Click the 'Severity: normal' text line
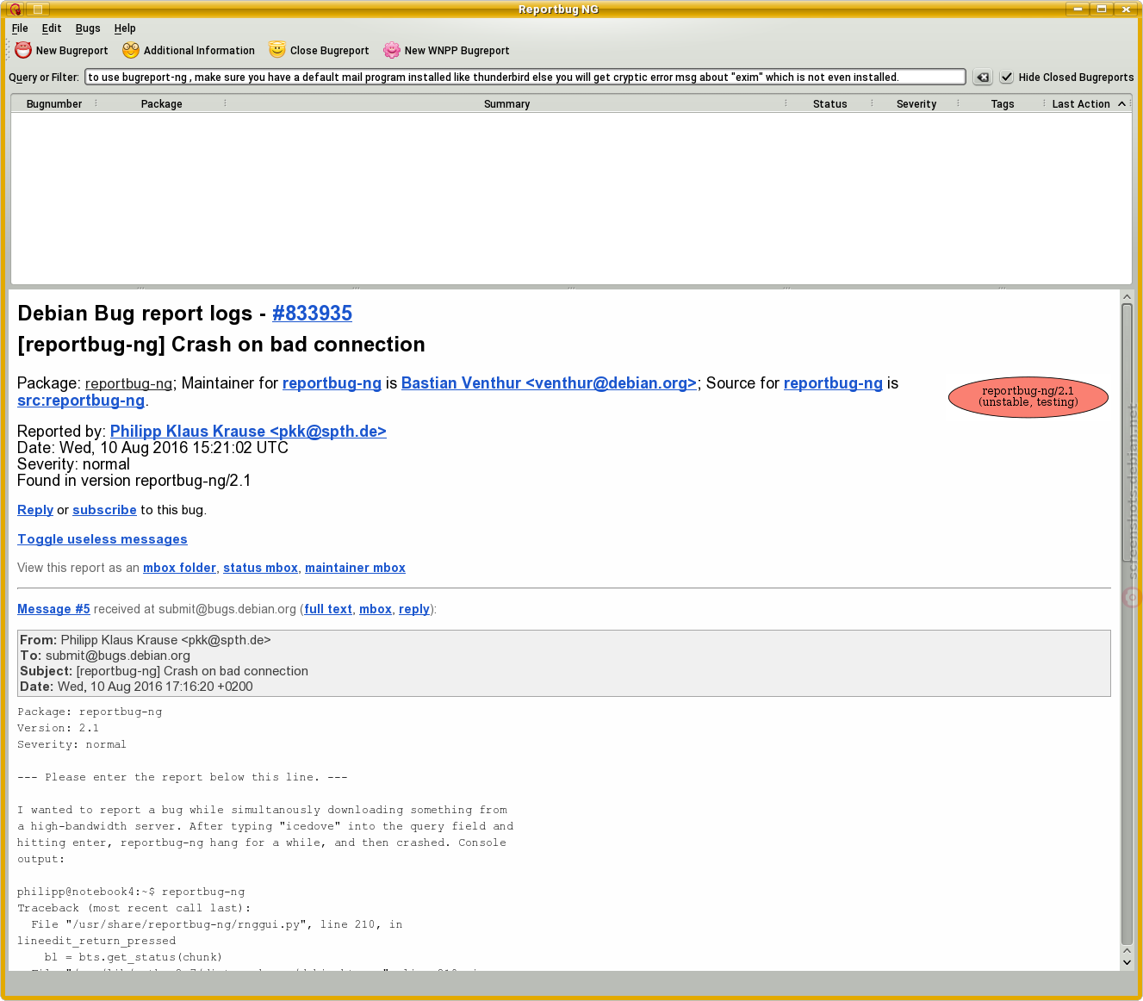1143x1001 pixels. click(73, 464)
